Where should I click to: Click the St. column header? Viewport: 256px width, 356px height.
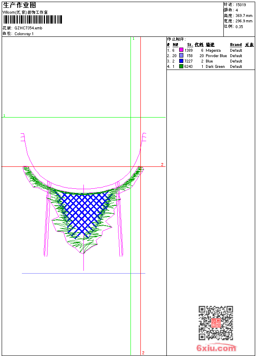pyautogui.click(x=190, y=45)
